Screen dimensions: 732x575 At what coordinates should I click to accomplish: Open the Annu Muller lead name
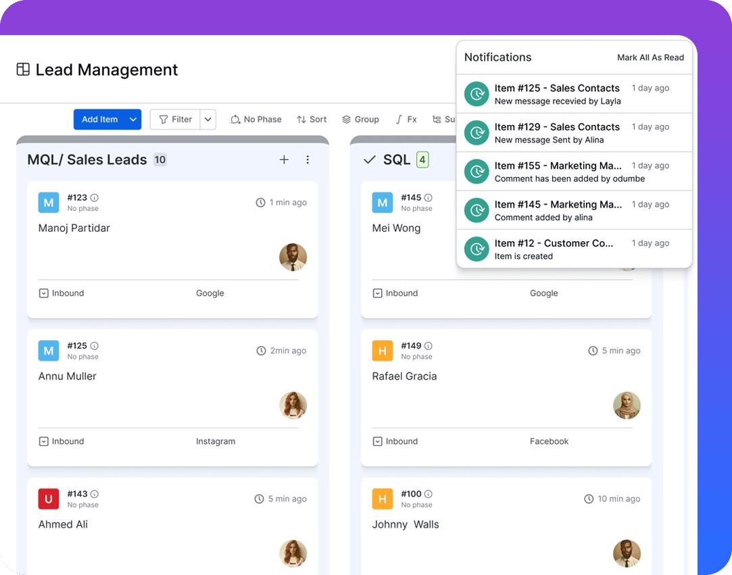[x=67, y=376]
